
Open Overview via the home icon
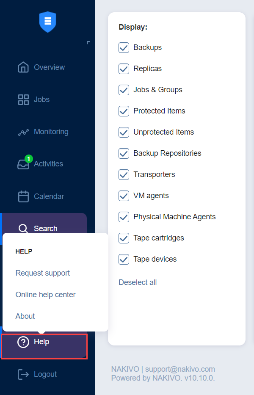pos(23,67)
